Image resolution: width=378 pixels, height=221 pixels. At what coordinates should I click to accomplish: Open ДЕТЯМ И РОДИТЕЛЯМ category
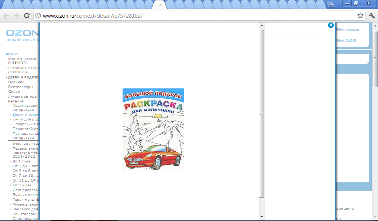[23, 77]
